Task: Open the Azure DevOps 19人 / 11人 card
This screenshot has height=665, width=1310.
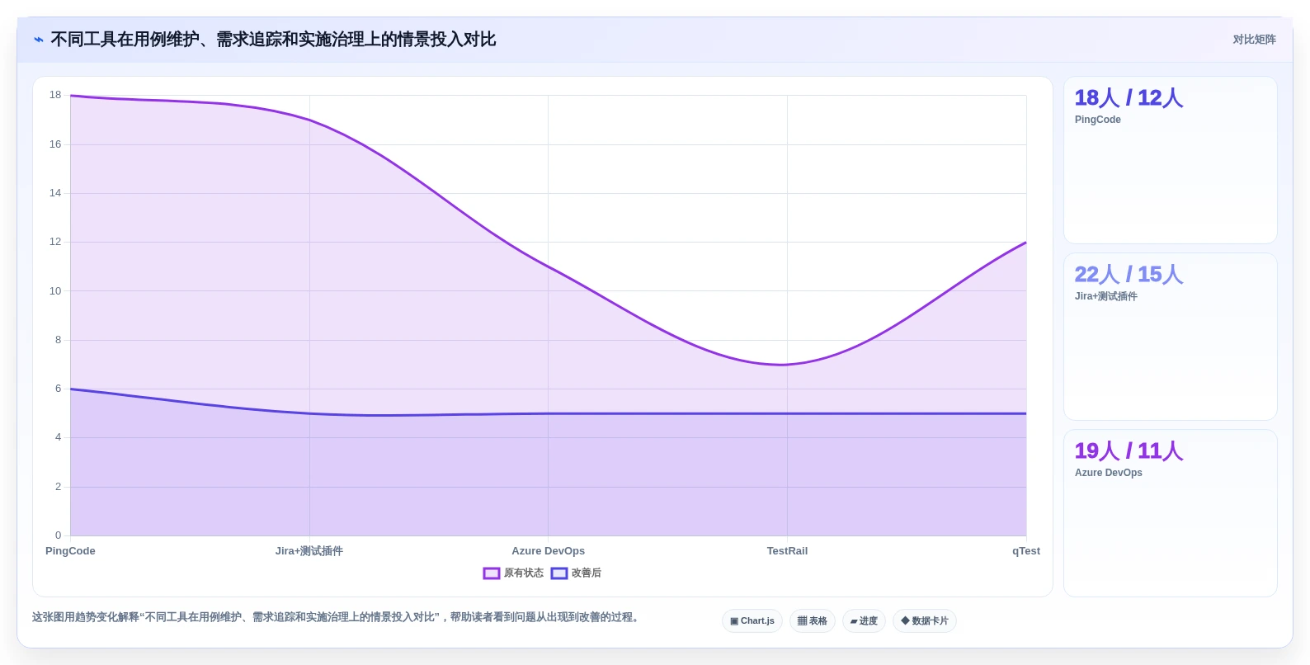Action: (x=1171, y=513)
